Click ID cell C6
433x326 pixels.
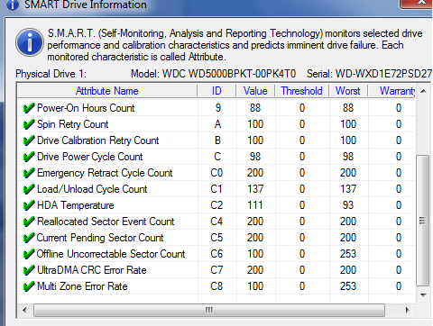point(216,254)
